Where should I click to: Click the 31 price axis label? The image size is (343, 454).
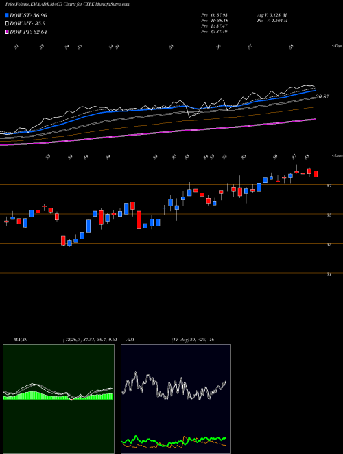coord(329,274)
